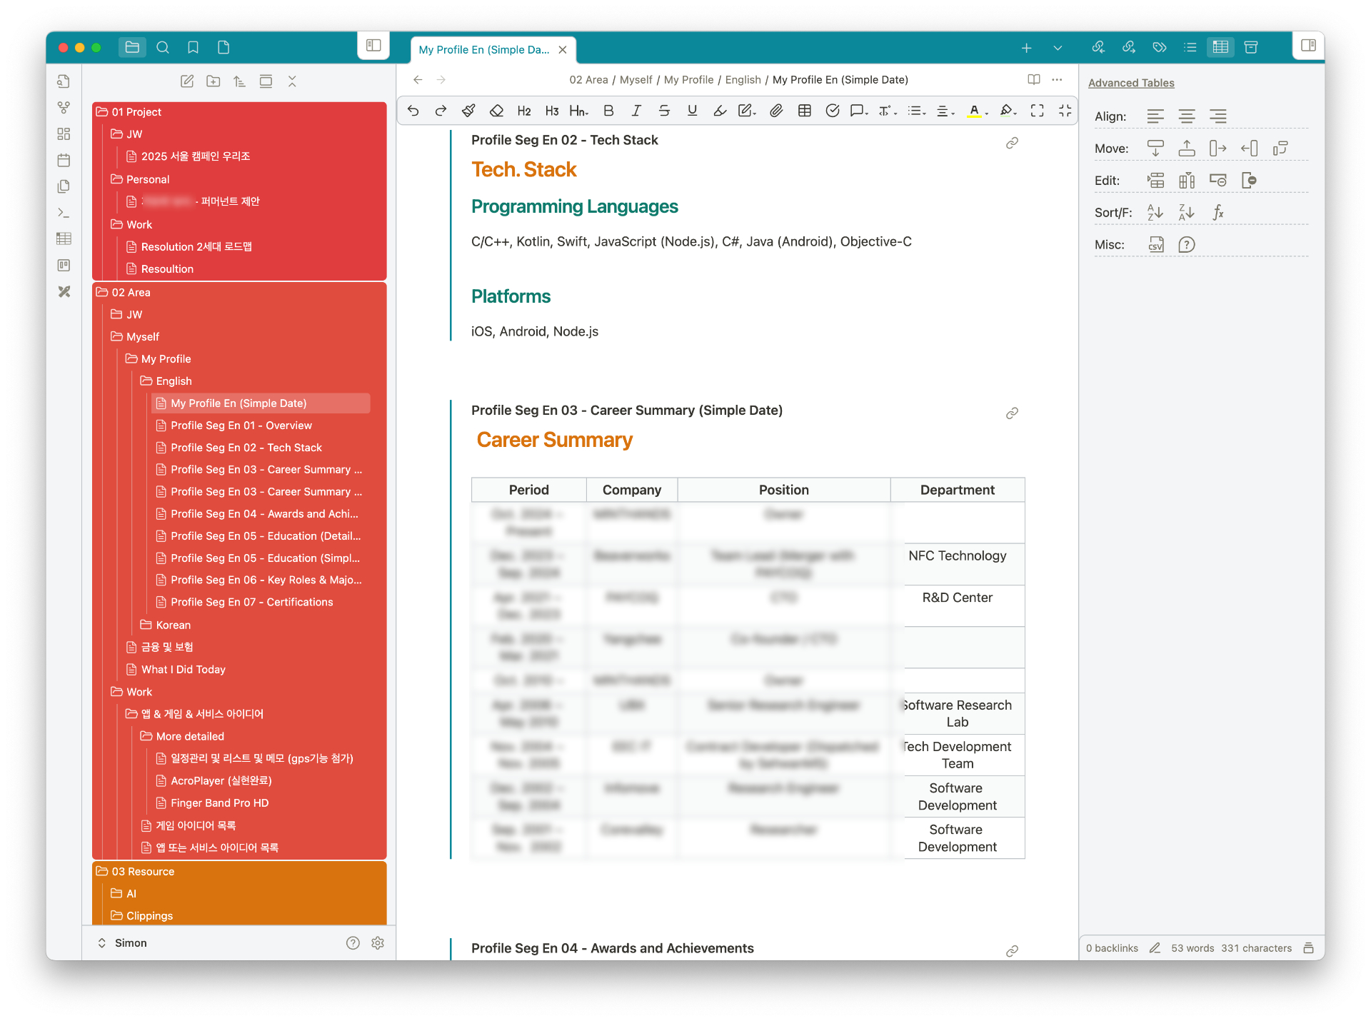The image size is (1371, 1021).
Task: Toggle the right sidebar panel
Action: [1308, 46]
